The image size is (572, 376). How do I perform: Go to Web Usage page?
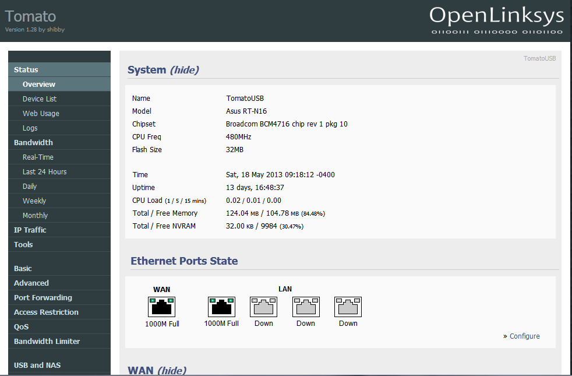(x=59, y=114)
